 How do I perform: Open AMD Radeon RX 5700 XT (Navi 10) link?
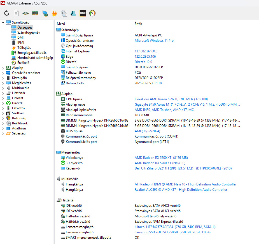tap(160, 163)
